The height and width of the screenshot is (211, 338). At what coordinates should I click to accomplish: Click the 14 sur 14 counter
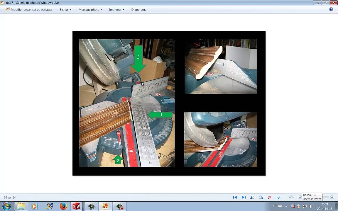click(10, 198)
